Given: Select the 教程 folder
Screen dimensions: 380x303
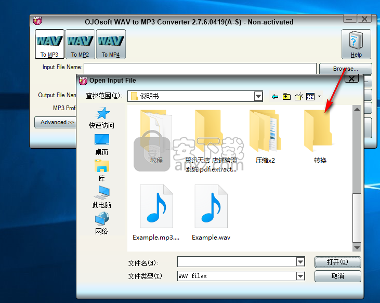Looking at the screenshot, I should tap(156, 137).
